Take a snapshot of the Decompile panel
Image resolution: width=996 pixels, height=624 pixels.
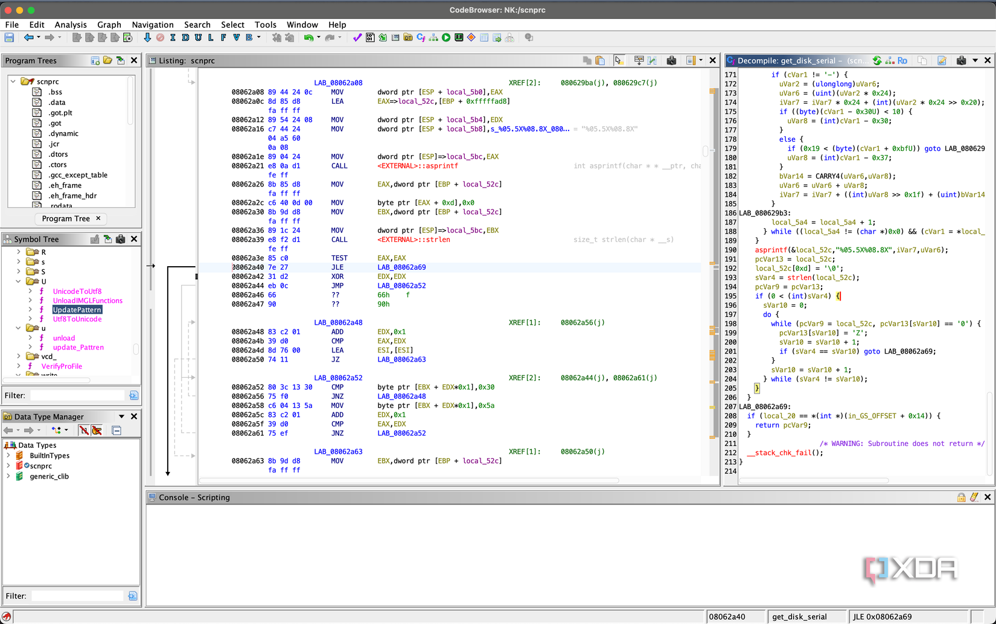pos(960,60)
